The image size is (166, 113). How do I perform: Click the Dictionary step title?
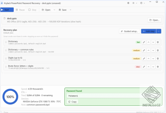pos(13,41)
